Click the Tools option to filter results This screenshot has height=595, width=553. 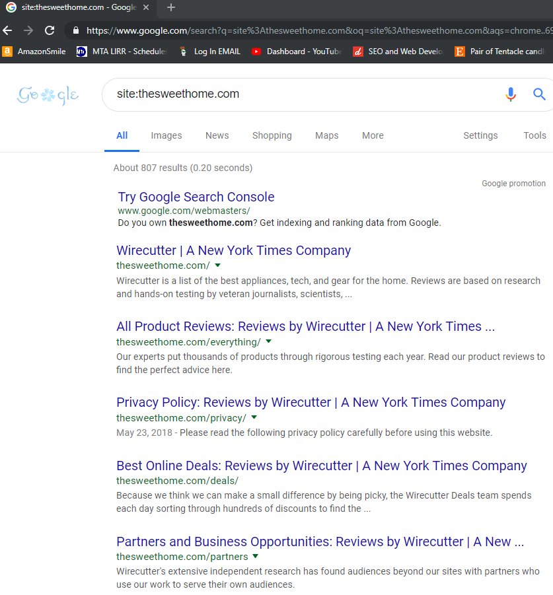(x=535, y=135)
